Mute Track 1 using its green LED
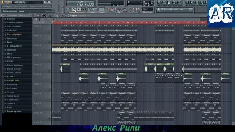This screenshot has width=235, height=132. click(50, 32)
